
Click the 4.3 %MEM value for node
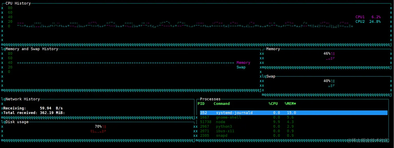(x=290, y=122)
